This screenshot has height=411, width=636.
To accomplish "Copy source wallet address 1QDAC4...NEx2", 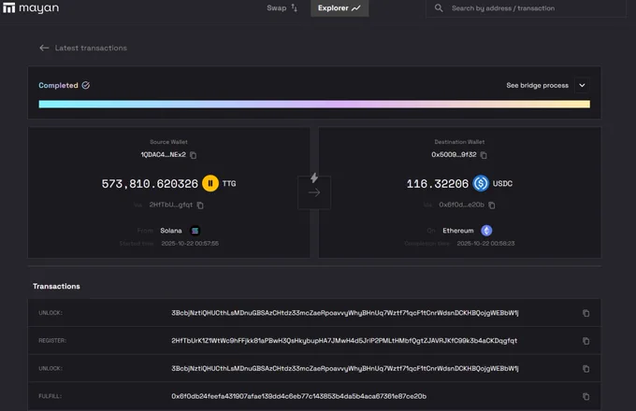I will point(193,155).
